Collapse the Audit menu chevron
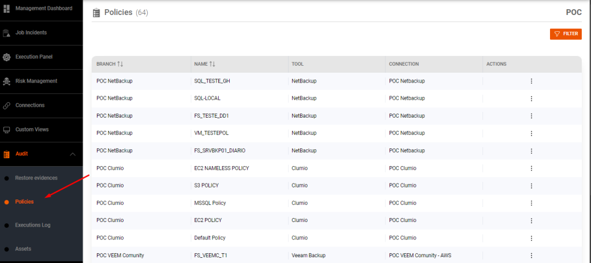 click(x=73, y=154)
